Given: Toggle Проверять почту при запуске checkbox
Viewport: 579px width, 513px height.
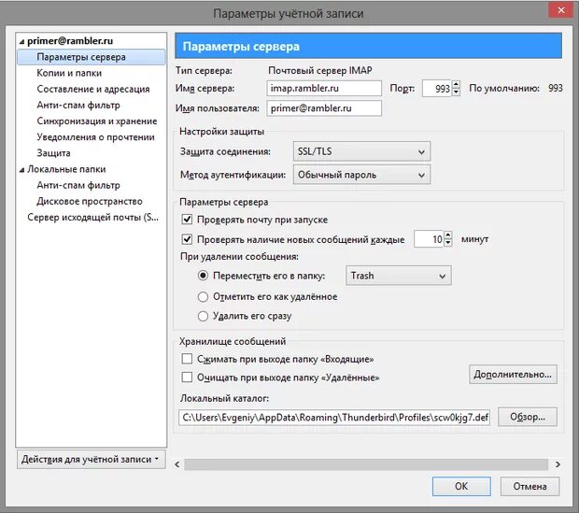Looking at the screenshot, I should (x=187, y=220).
